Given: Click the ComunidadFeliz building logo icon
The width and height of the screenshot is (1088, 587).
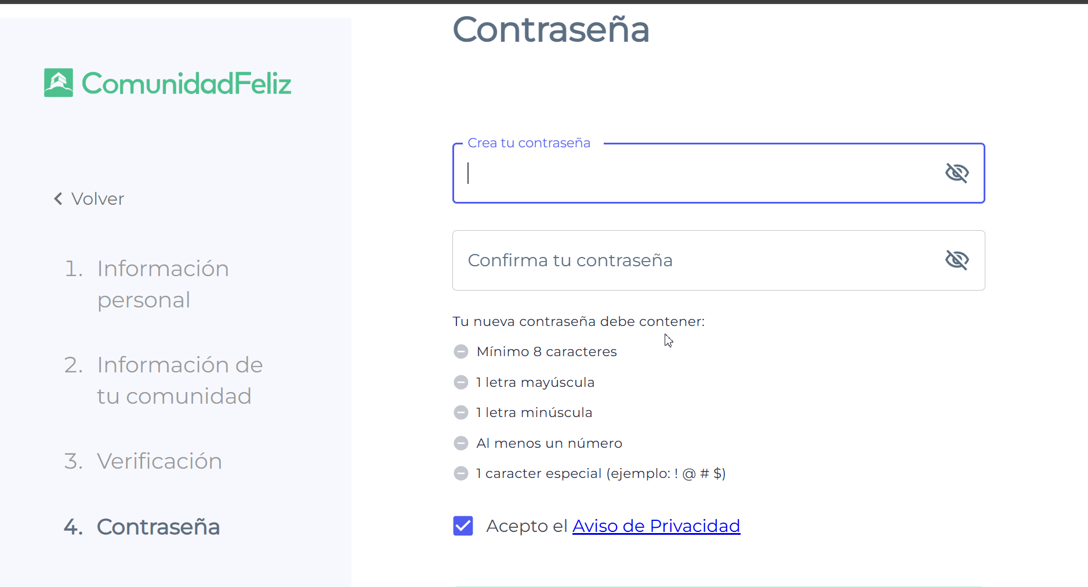Looking at the screenshot, I should [x=59, y=83].
